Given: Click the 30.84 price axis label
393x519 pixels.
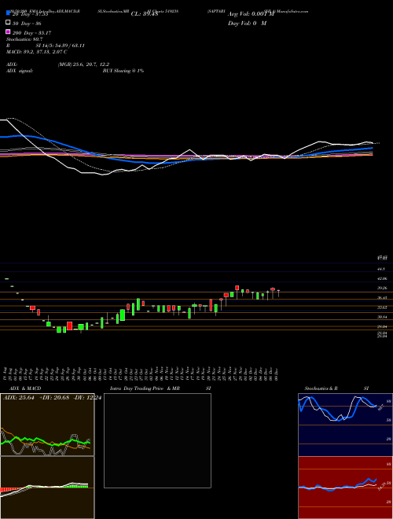Looking at the screenshot, I should [382, 317].
